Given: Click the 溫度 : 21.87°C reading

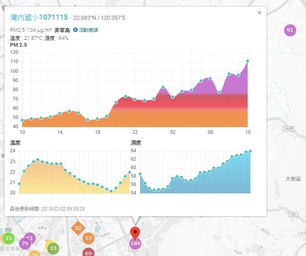Looking at the screenshot, I should (x=26, y=38).
